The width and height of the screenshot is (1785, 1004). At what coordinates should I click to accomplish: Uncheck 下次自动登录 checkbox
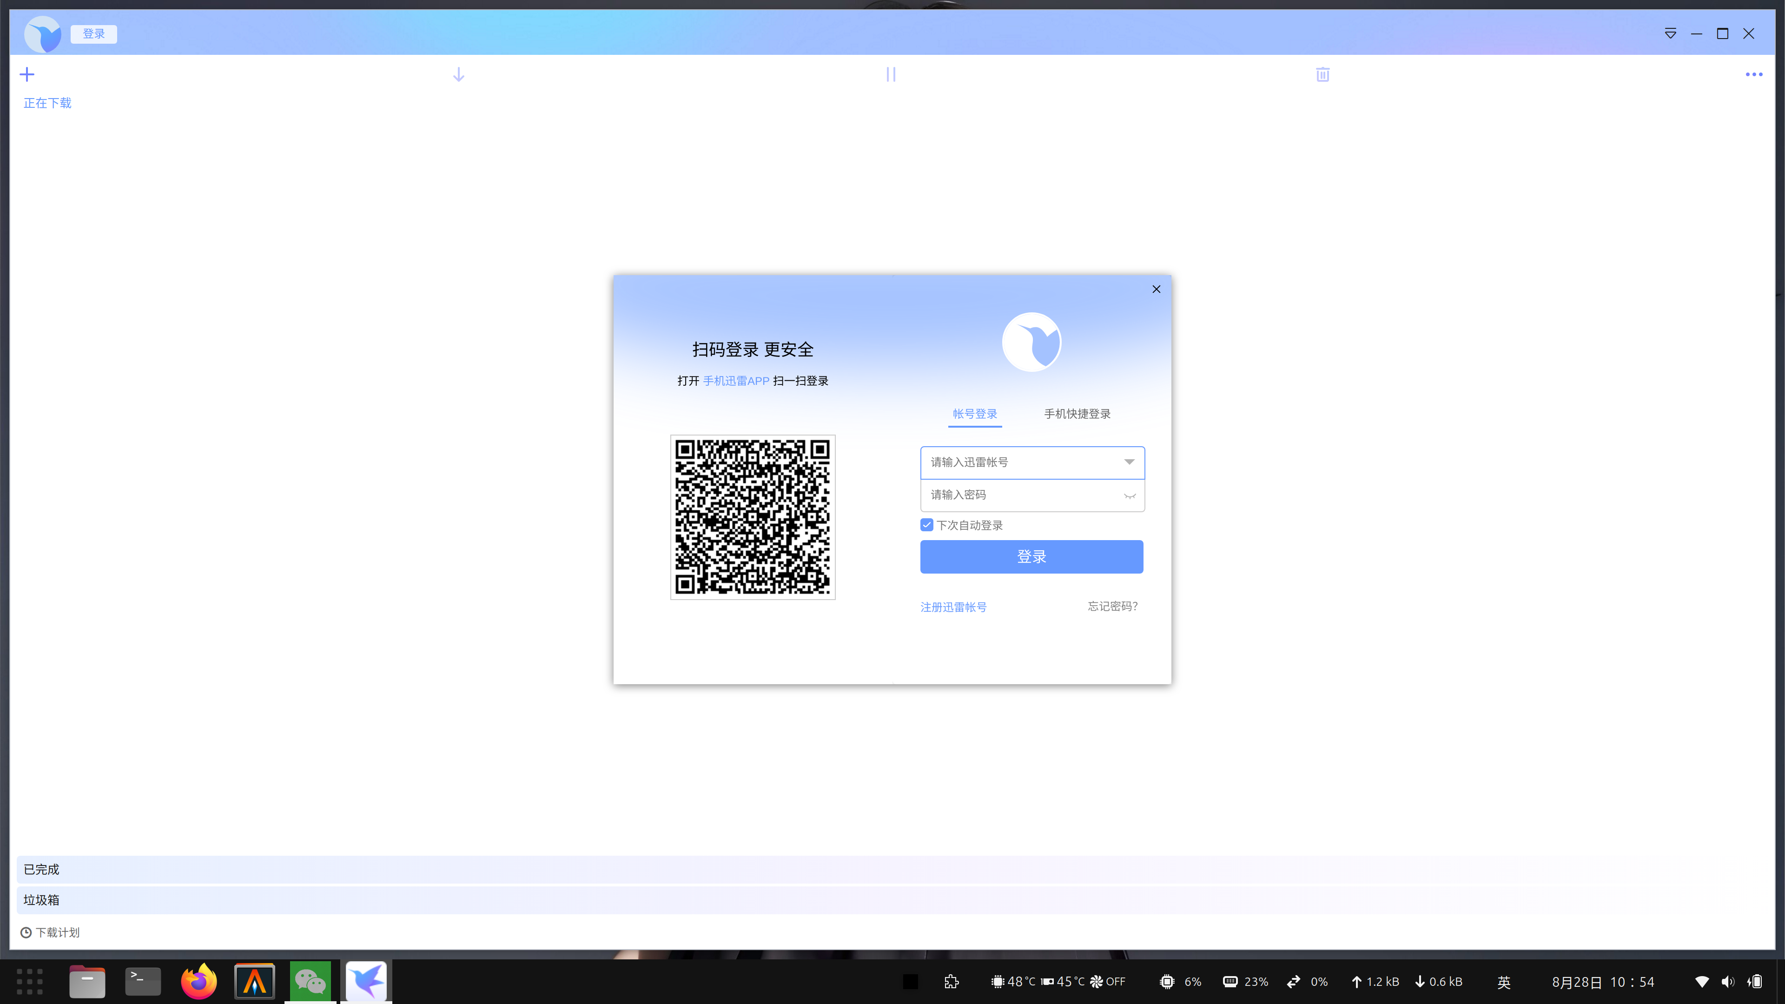pyautogui.click(x=926, y=524)
